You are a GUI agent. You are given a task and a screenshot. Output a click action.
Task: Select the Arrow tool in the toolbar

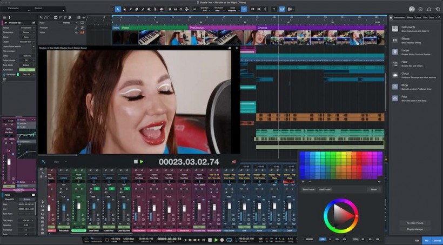(118, 9)
